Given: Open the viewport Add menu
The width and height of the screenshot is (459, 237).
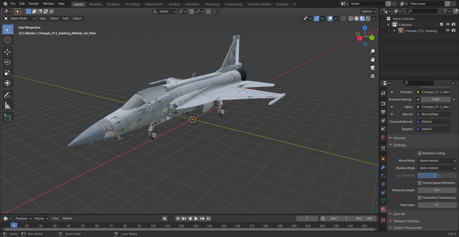Looking at the screenshot, I should [66, 18].
